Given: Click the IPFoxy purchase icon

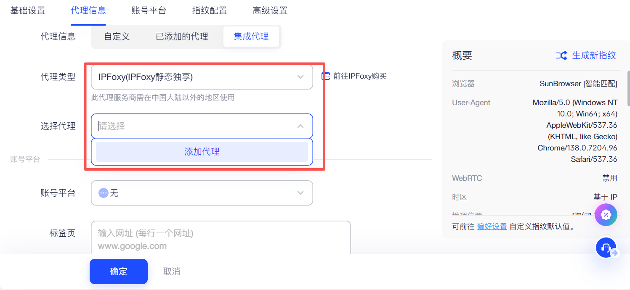Looking at the screenshot, I should (326, 76).
